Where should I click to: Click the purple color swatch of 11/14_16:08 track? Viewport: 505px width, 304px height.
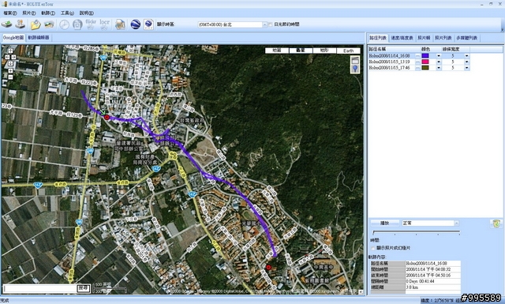coord(425,56)
